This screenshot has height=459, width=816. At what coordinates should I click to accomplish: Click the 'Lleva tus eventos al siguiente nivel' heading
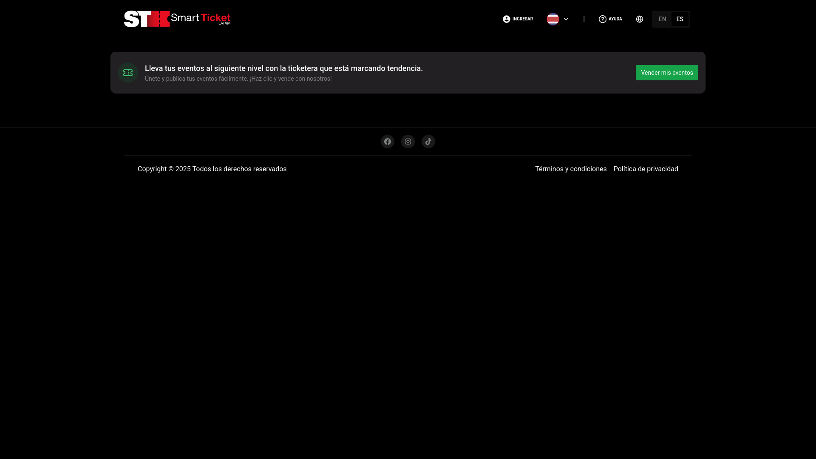[x=284, y=68]
